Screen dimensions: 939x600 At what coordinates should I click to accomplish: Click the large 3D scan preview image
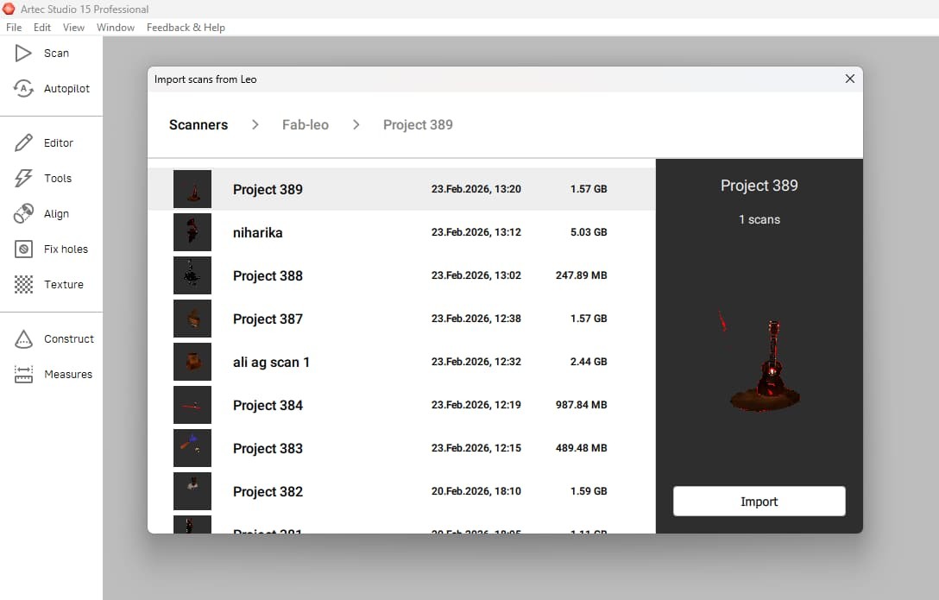pyautogui.click(x=759, y=363)
